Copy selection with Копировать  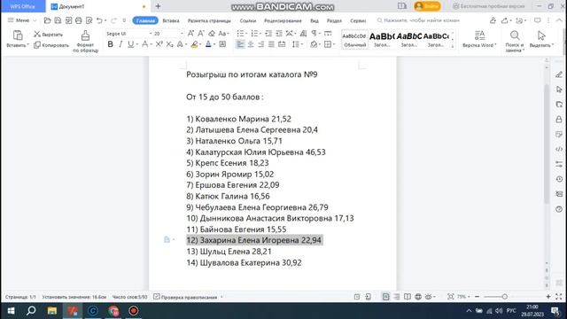pos(51,45)
